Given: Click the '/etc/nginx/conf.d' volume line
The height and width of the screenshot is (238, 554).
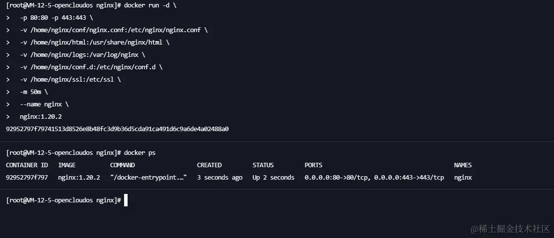Looking at the screenshot, I should tap(91, 67).
